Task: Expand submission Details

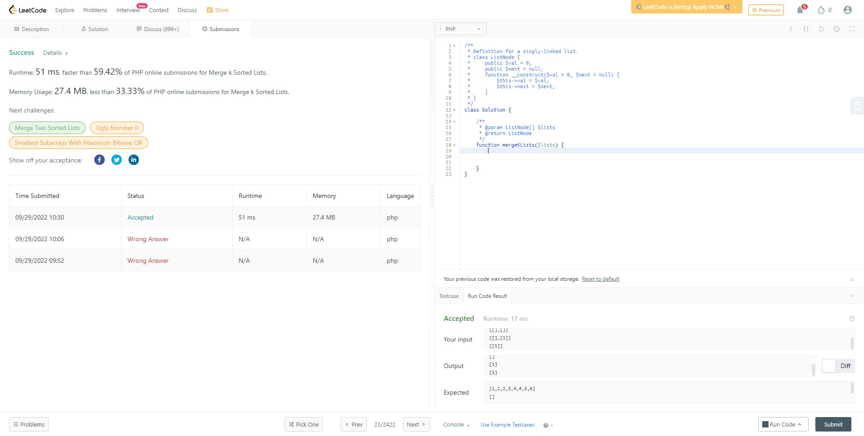Action: point(55,53)
